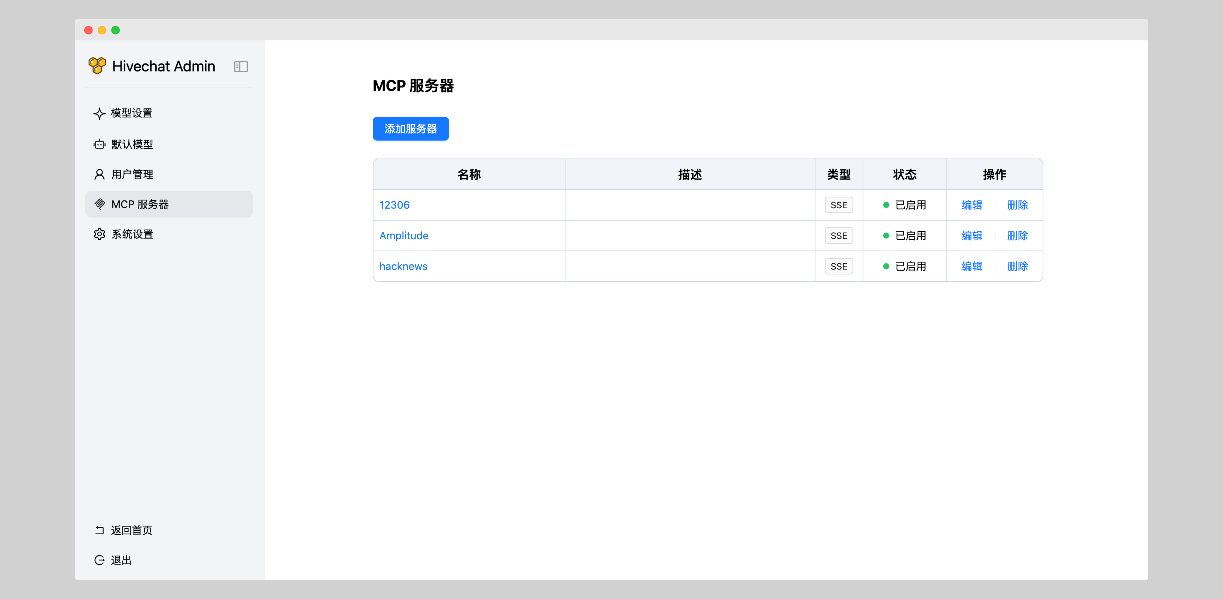Click 编辑 in the hacknews row

click(972, 266)
